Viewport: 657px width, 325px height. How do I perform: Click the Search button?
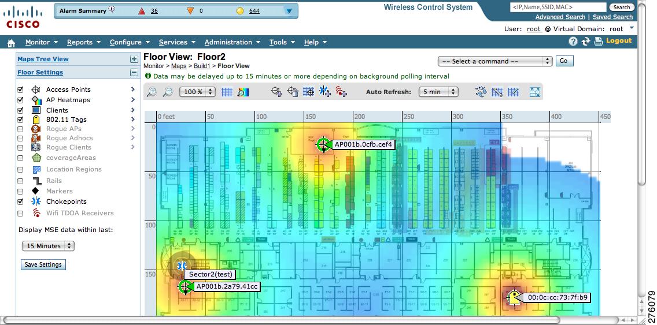point(621,7)
